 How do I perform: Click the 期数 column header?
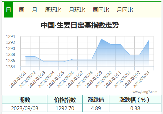(25, 99)
